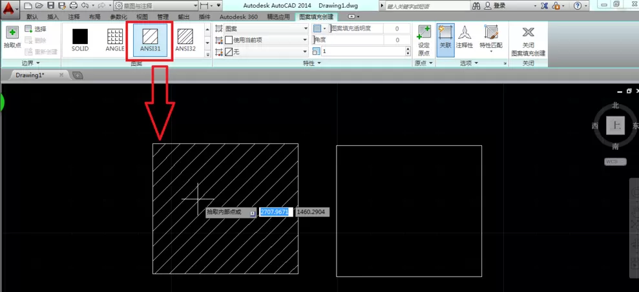Click the Help question mark icon
Screen dimensions: 639x292
click(578, 6)
